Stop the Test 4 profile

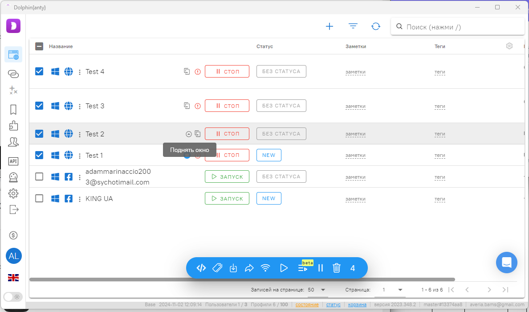[227, 71]
